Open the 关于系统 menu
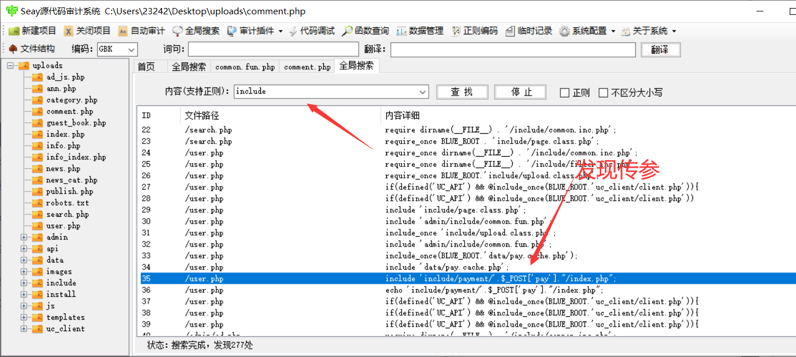This screenshot has height=357, width=796. pyautogui.click(x=648, y=31)
